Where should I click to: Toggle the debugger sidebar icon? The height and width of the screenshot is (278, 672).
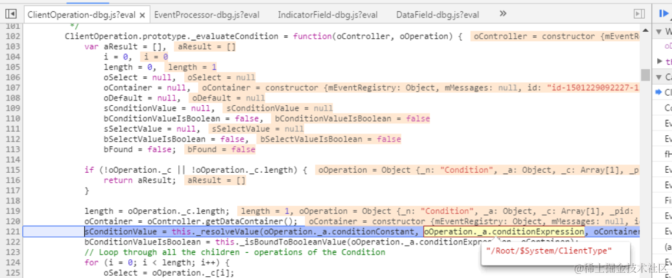click(639, 15)
